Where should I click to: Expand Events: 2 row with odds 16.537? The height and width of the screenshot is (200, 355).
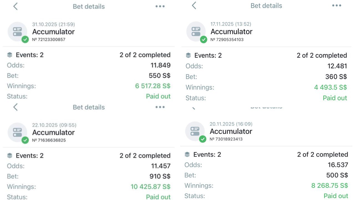coord(266,154)
